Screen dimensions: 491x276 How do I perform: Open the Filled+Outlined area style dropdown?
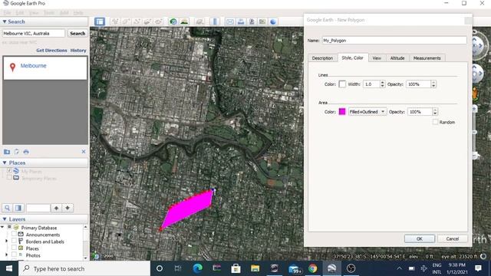pos(367,112)
